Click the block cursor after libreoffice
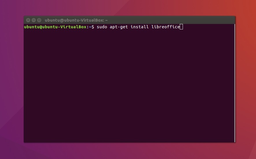Screen dimensions: 256x159 181,27
